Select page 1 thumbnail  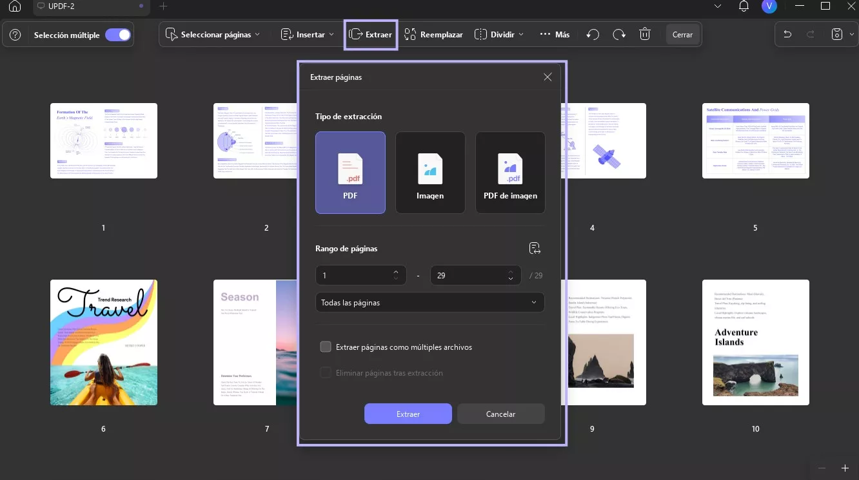click(x=104, y=140)
